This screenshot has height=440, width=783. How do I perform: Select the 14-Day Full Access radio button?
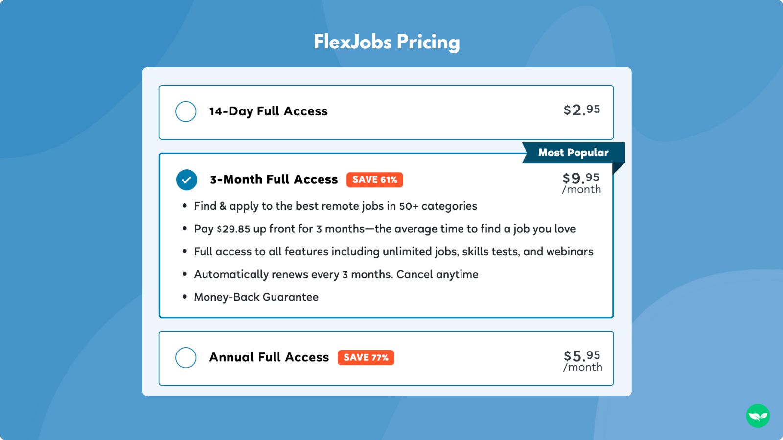click(185, 111)
